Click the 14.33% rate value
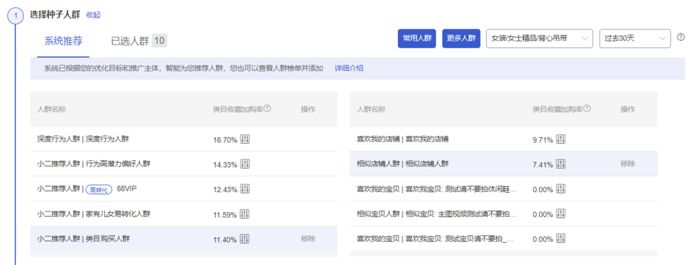This screenshot has height=265, width=691. (x=225, y=165)
